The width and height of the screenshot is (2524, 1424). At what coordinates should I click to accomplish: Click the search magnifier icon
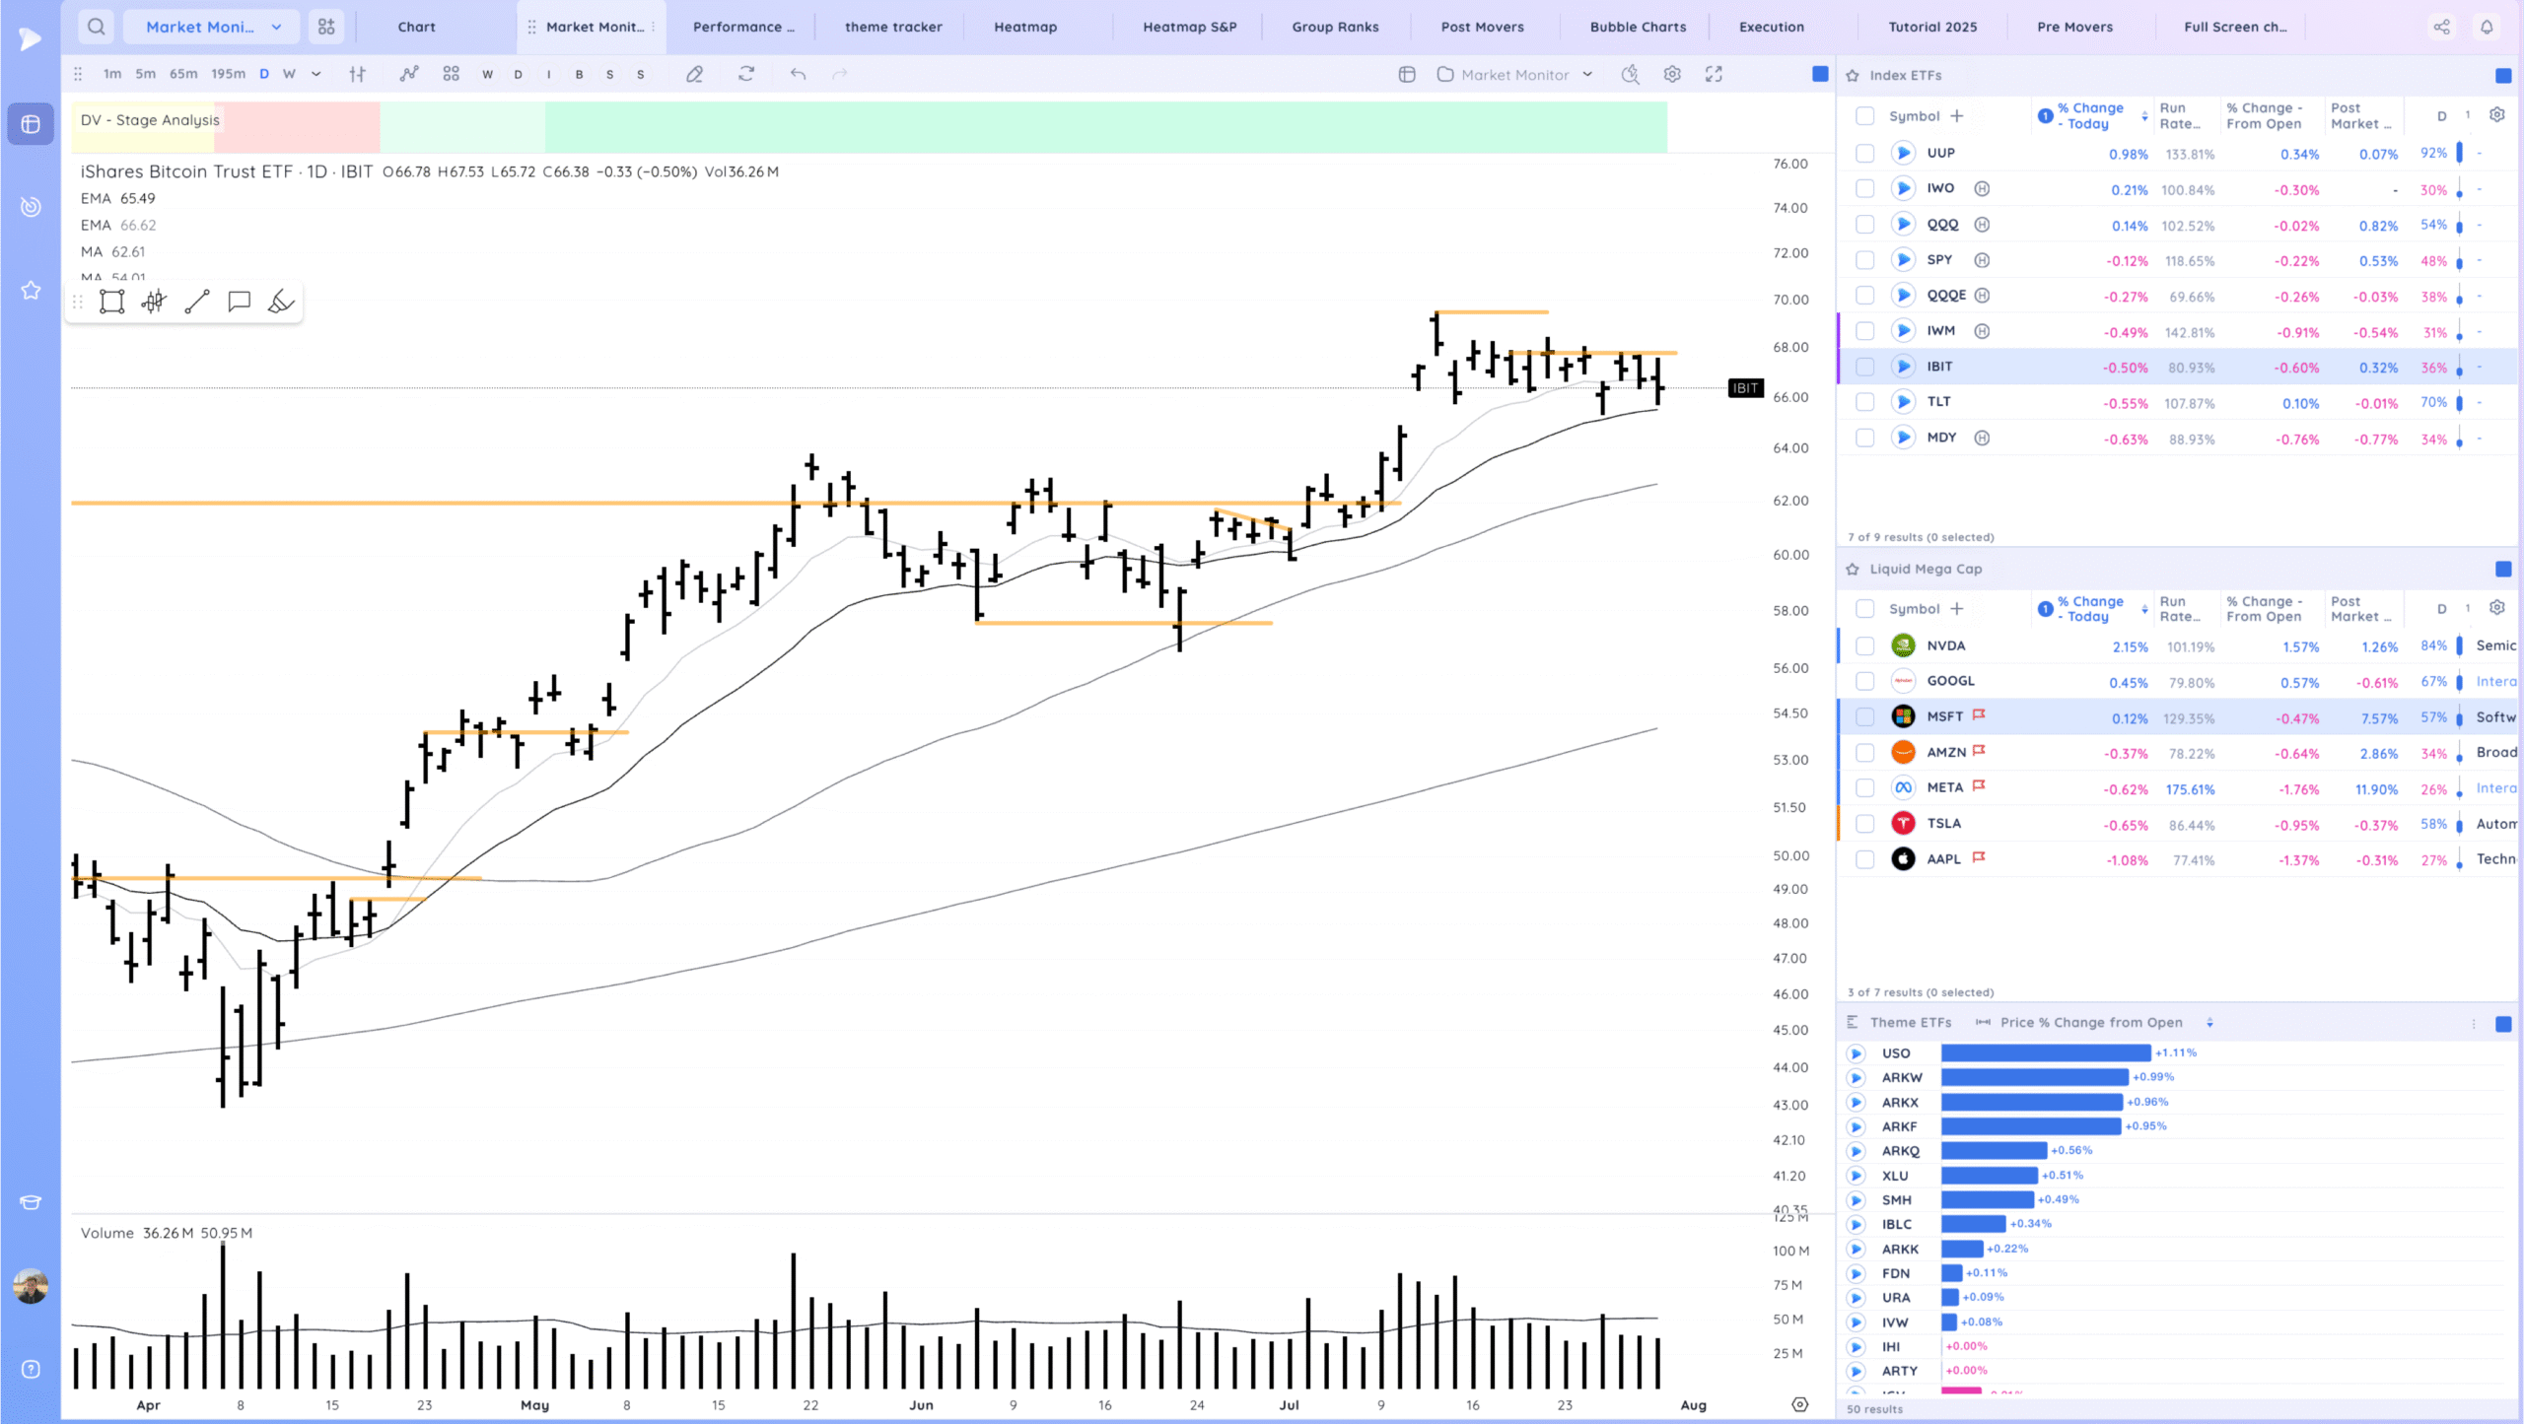96,27
